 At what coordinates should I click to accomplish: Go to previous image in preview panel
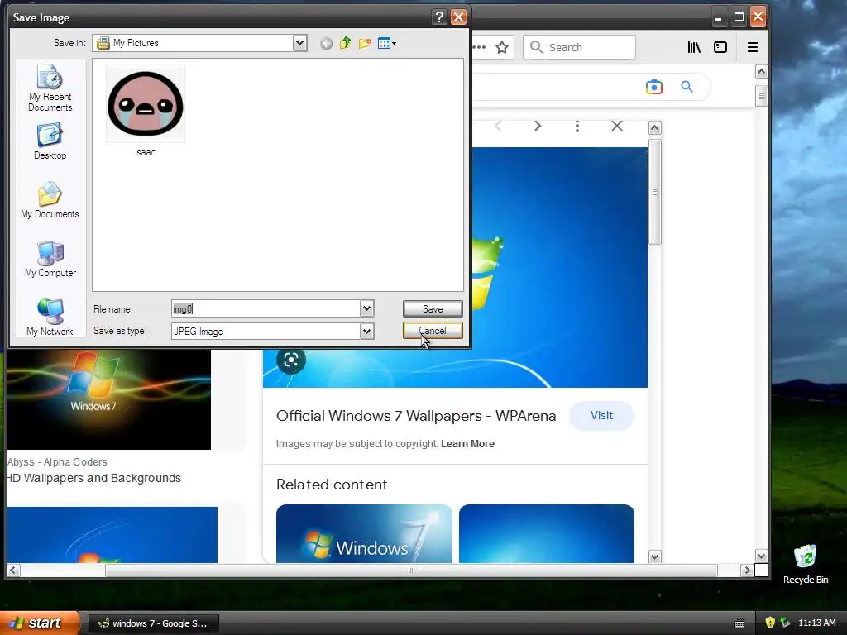click(x=498, y=127)
